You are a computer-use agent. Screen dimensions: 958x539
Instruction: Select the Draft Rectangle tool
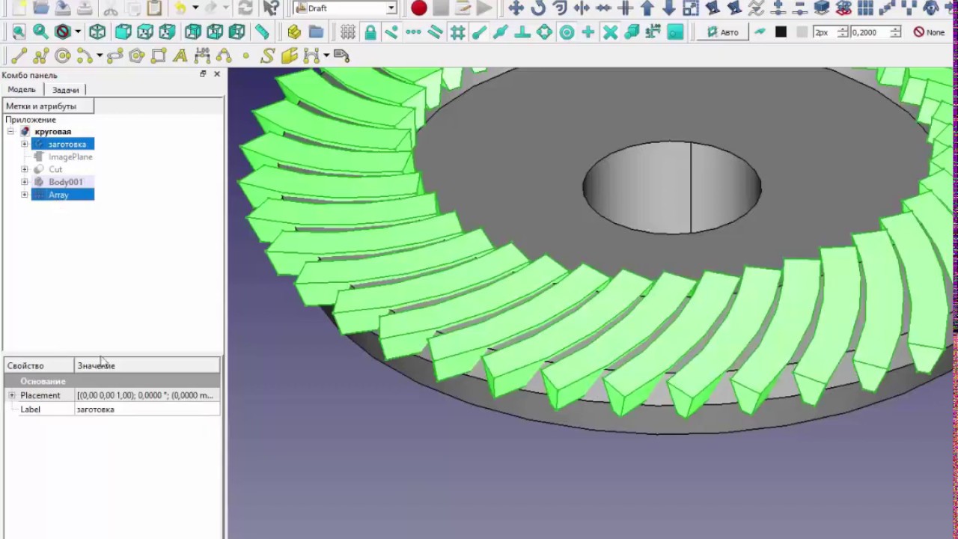[x=159, y=56]
